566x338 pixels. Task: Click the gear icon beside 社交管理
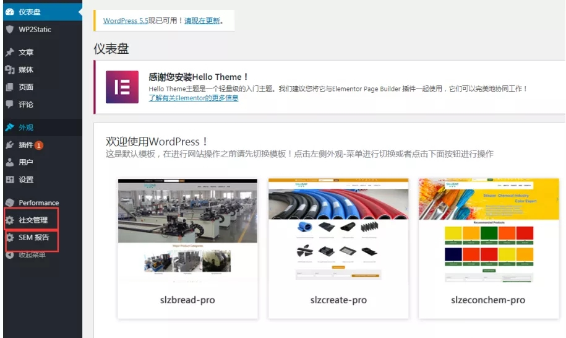pos(10,220)
